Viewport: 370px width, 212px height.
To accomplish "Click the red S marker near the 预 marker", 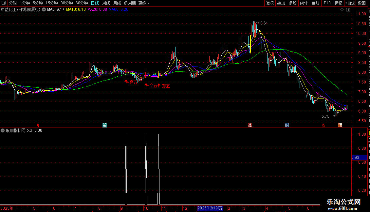I will pos(323,126).
